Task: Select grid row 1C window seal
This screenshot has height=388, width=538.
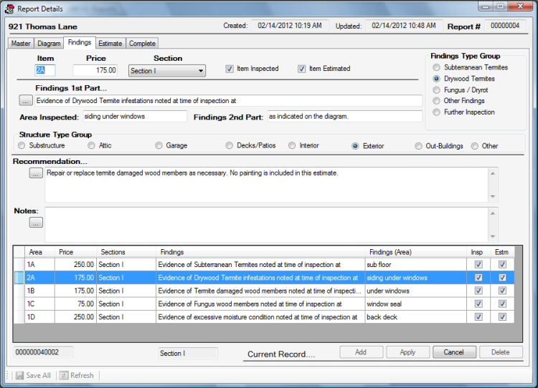Action: 264,304
